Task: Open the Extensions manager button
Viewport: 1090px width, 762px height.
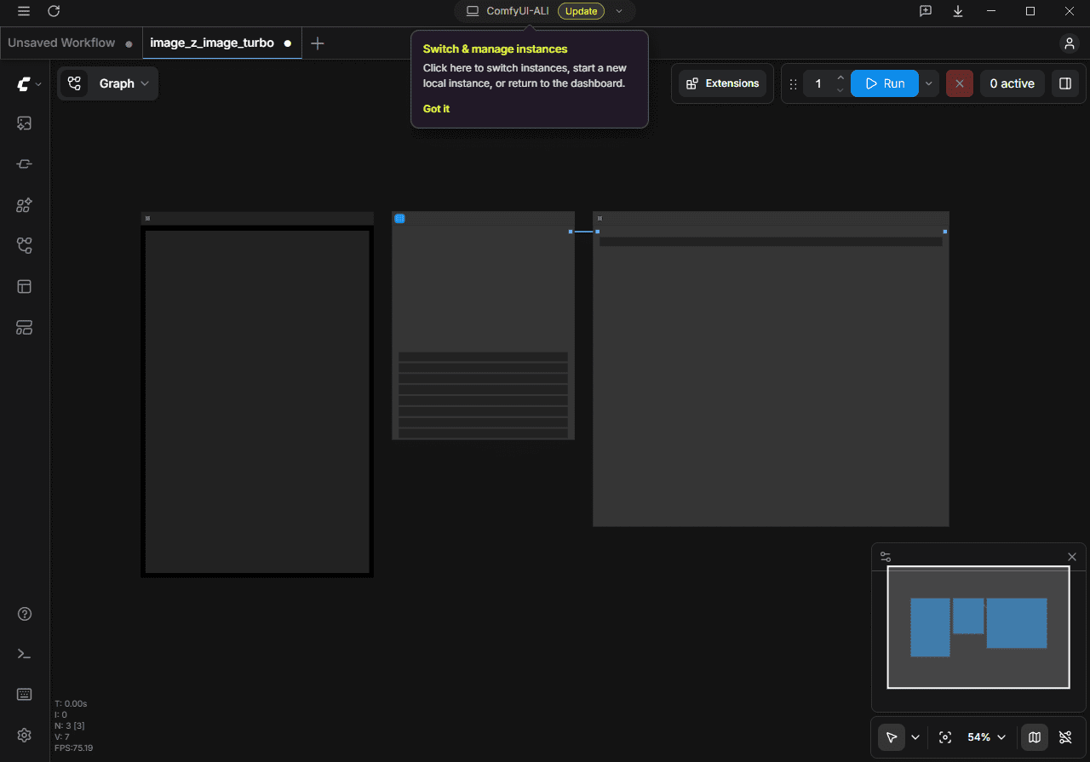Action: [x=723, y=83]
